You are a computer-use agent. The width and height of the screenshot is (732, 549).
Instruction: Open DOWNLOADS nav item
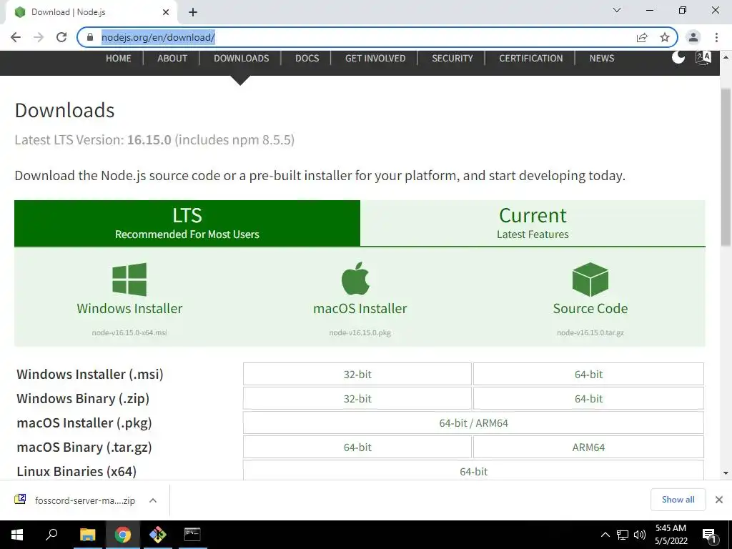click(242, 59)
